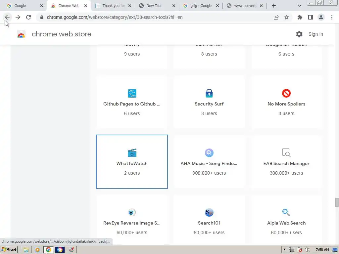This screenshot has height=254, width=339.
Task: Open web store settings gear
Action: 299,34
